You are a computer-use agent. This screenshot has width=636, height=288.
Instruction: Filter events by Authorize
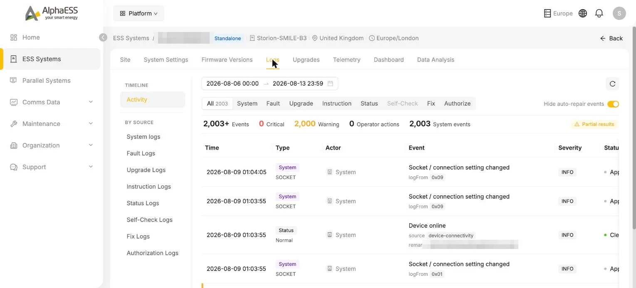458,103
